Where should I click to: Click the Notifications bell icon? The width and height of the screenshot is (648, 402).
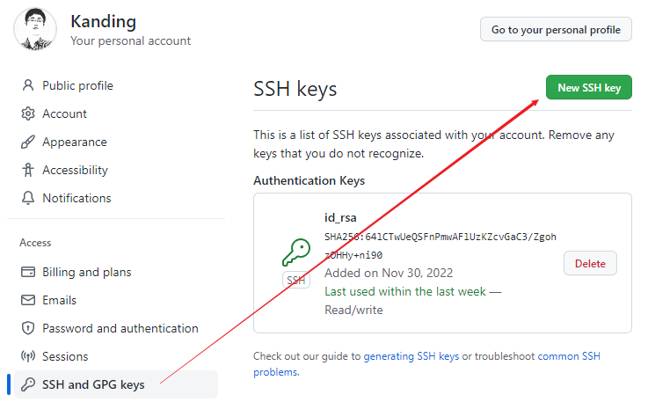tap(27, 198)
